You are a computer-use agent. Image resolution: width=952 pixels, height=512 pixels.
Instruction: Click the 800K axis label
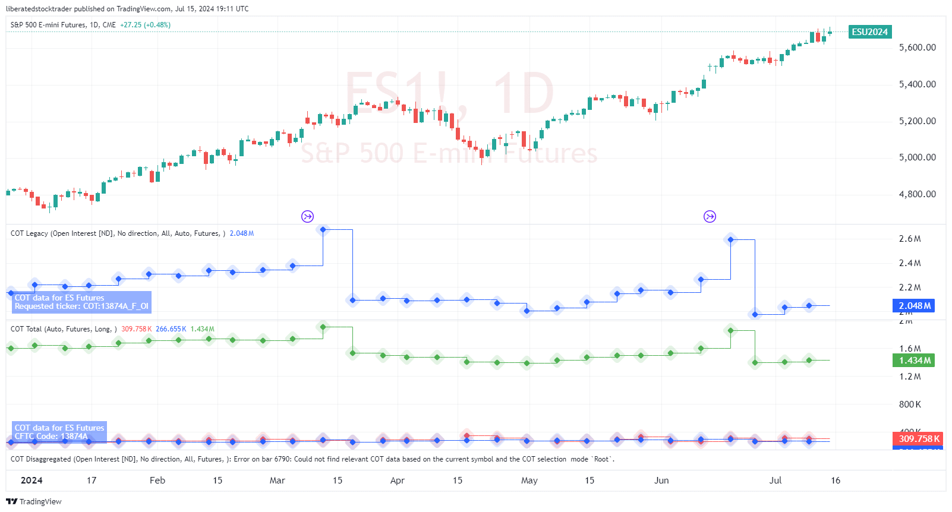[x=910, y=404]
